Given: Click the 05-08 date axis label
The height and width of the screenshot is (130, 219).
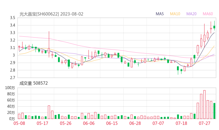Looking at the screenshot, I should (x=19, y=123).
